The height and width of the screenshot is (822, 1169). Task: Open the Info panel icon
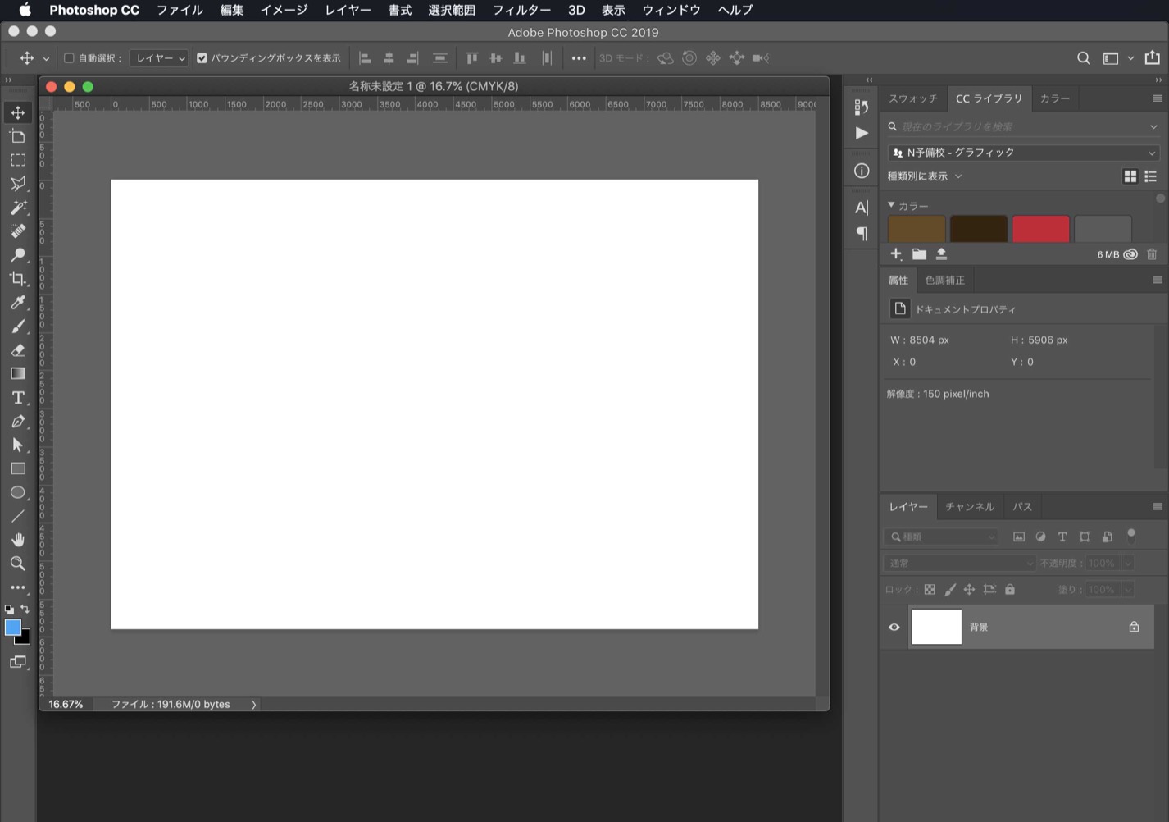(x=862, y=171)
